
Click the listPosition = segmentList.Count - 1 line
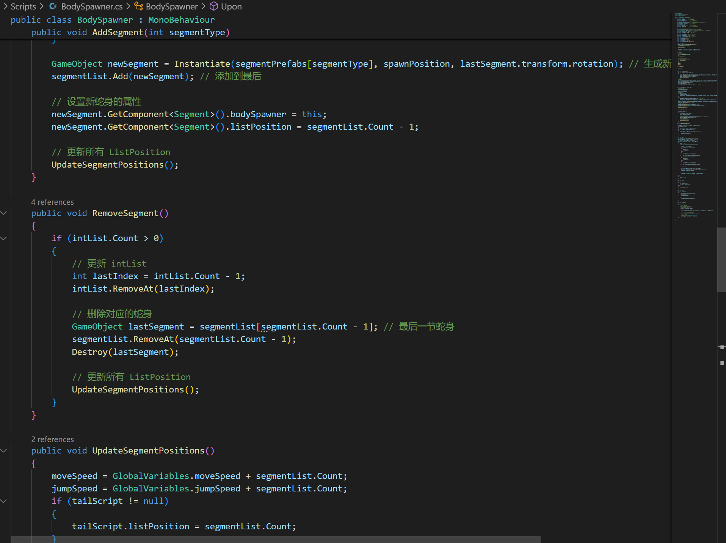click(x=235, y=127)
